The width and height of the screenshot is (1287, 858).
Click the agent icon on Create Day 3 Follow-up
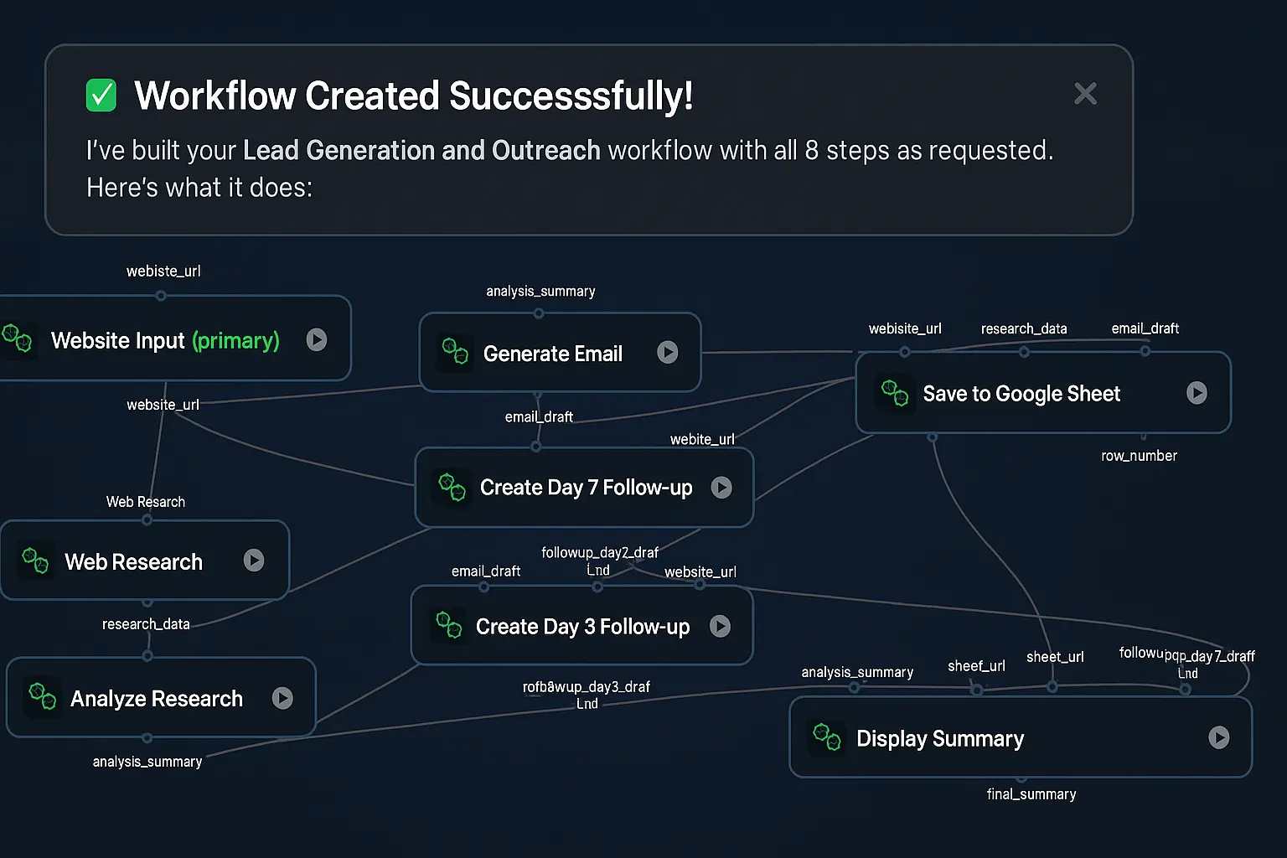pyautogui.click(x=449, y=625)
